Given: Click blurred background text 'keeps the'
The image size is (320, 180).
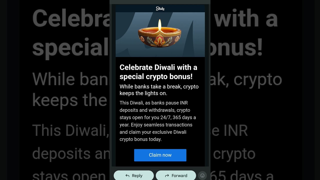Looking at the screenshot, I should tap(70, 100).
